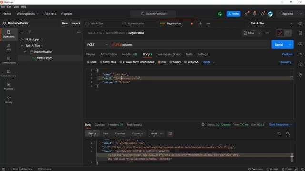Open the tab bar three-dot options
The height and width of the screenshot is (171, 305).
pos(208,23)
